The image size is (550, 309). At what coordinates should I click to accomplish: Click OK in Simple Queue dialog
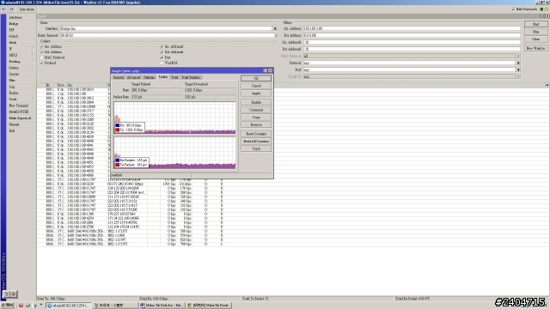256,78
